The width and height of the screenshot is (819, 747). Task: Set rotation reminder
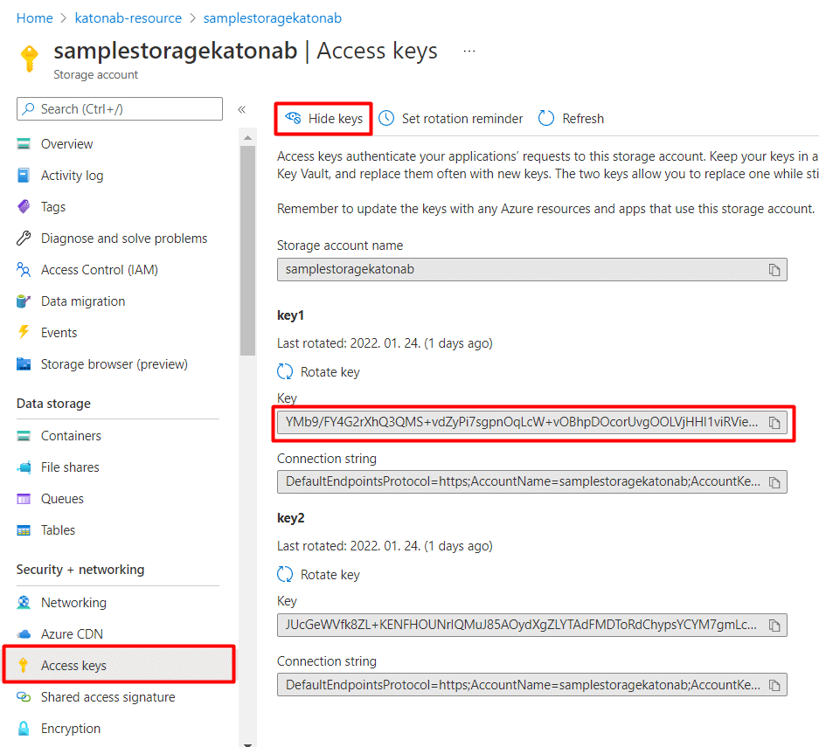[450, 119]
